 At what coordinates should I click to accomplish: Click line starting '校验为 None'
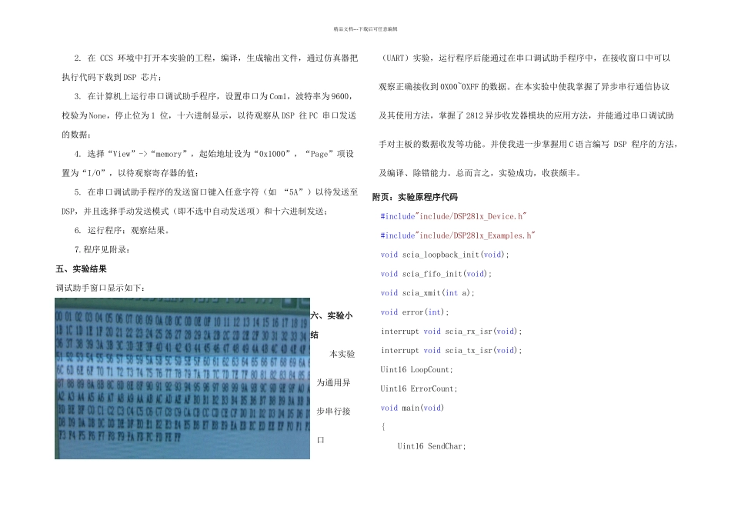click(209, 115)
